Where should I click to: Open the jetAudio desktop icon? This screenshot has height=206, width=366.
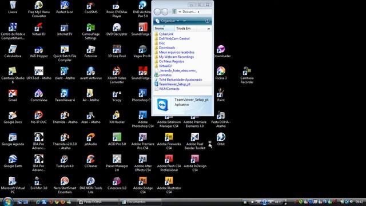[91, 140]
